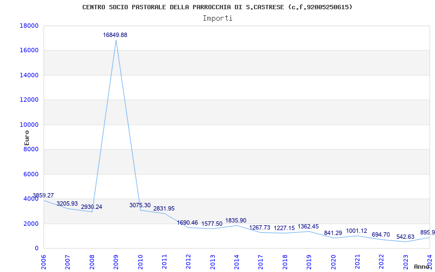Click the data label 1690.46
Screen dimensions: 435x272
pos(188,222)
